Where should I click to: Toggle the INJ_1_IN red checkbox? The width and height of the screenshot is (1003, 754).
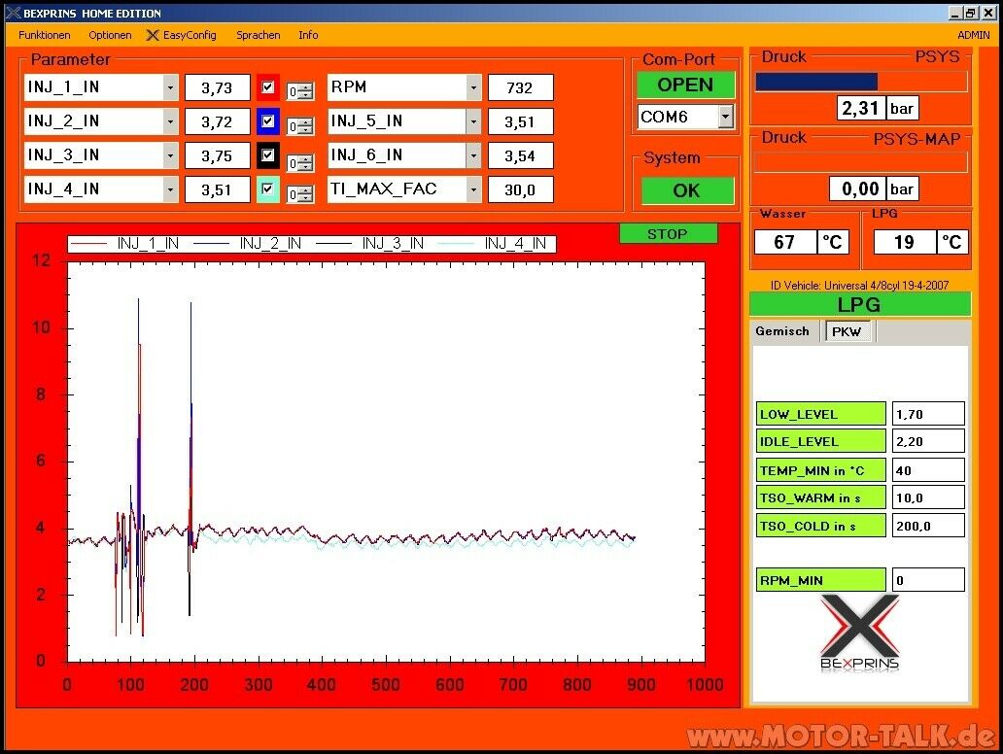(x=268, y=87)
